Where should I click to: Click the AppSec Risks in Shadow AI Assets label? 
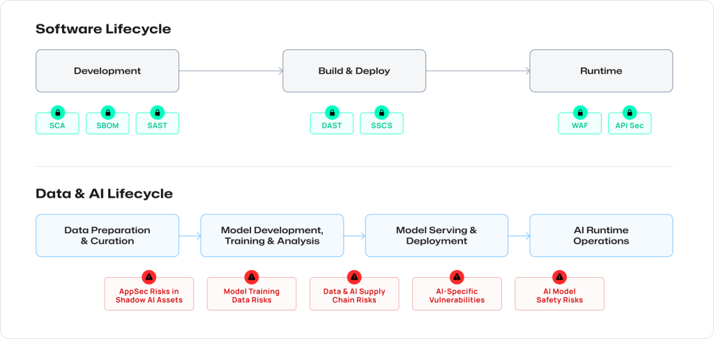(x=149, y=296)
